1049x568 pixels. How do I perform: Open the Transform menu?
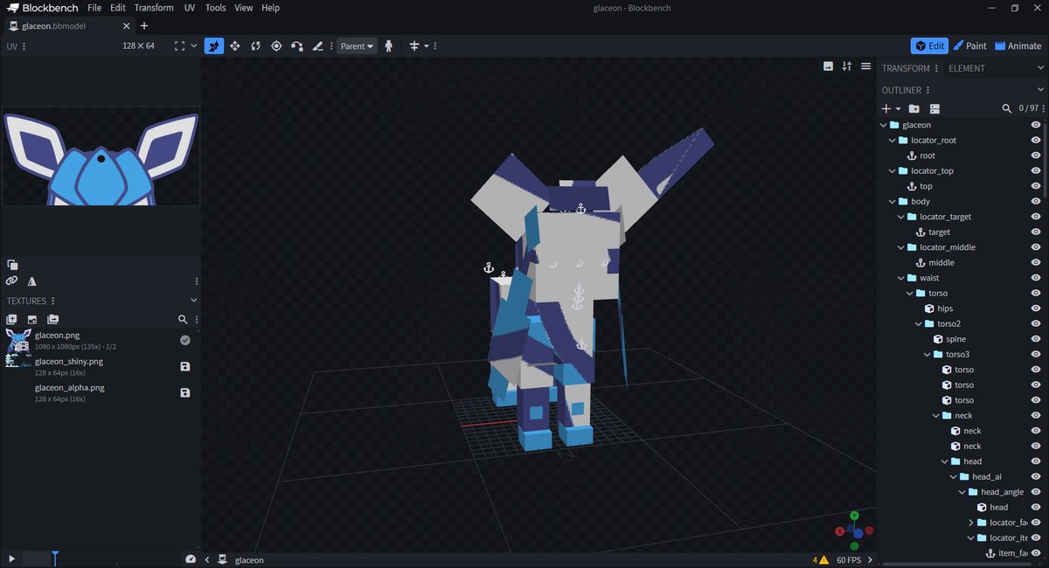click(154, 8)
